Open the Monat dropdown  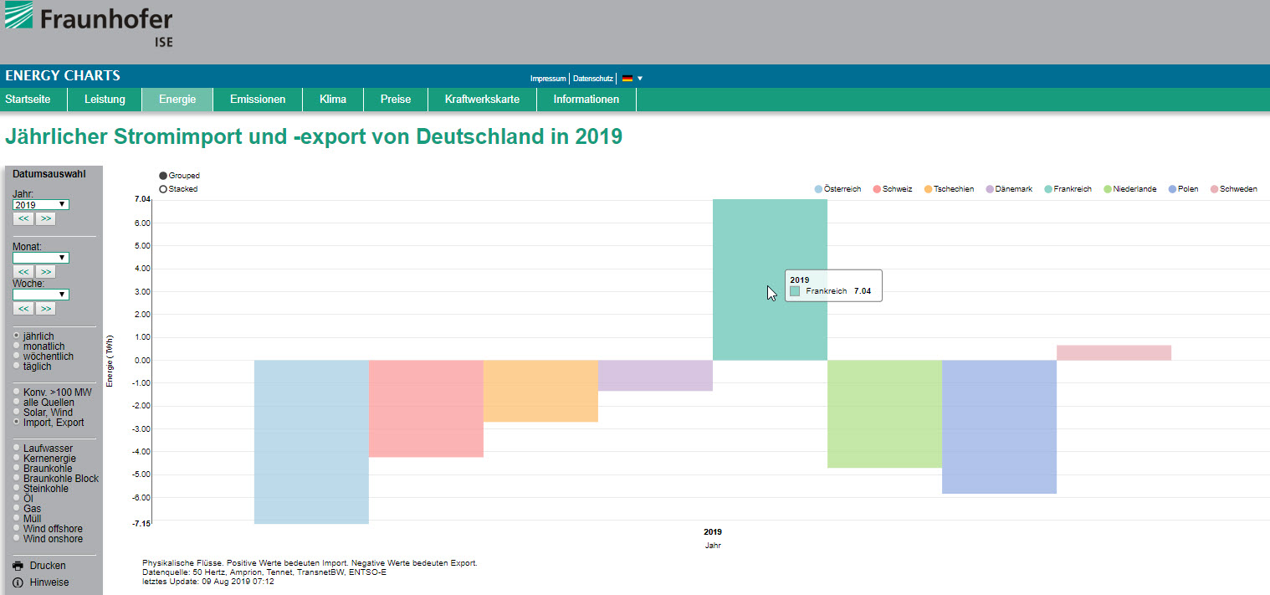40,258
